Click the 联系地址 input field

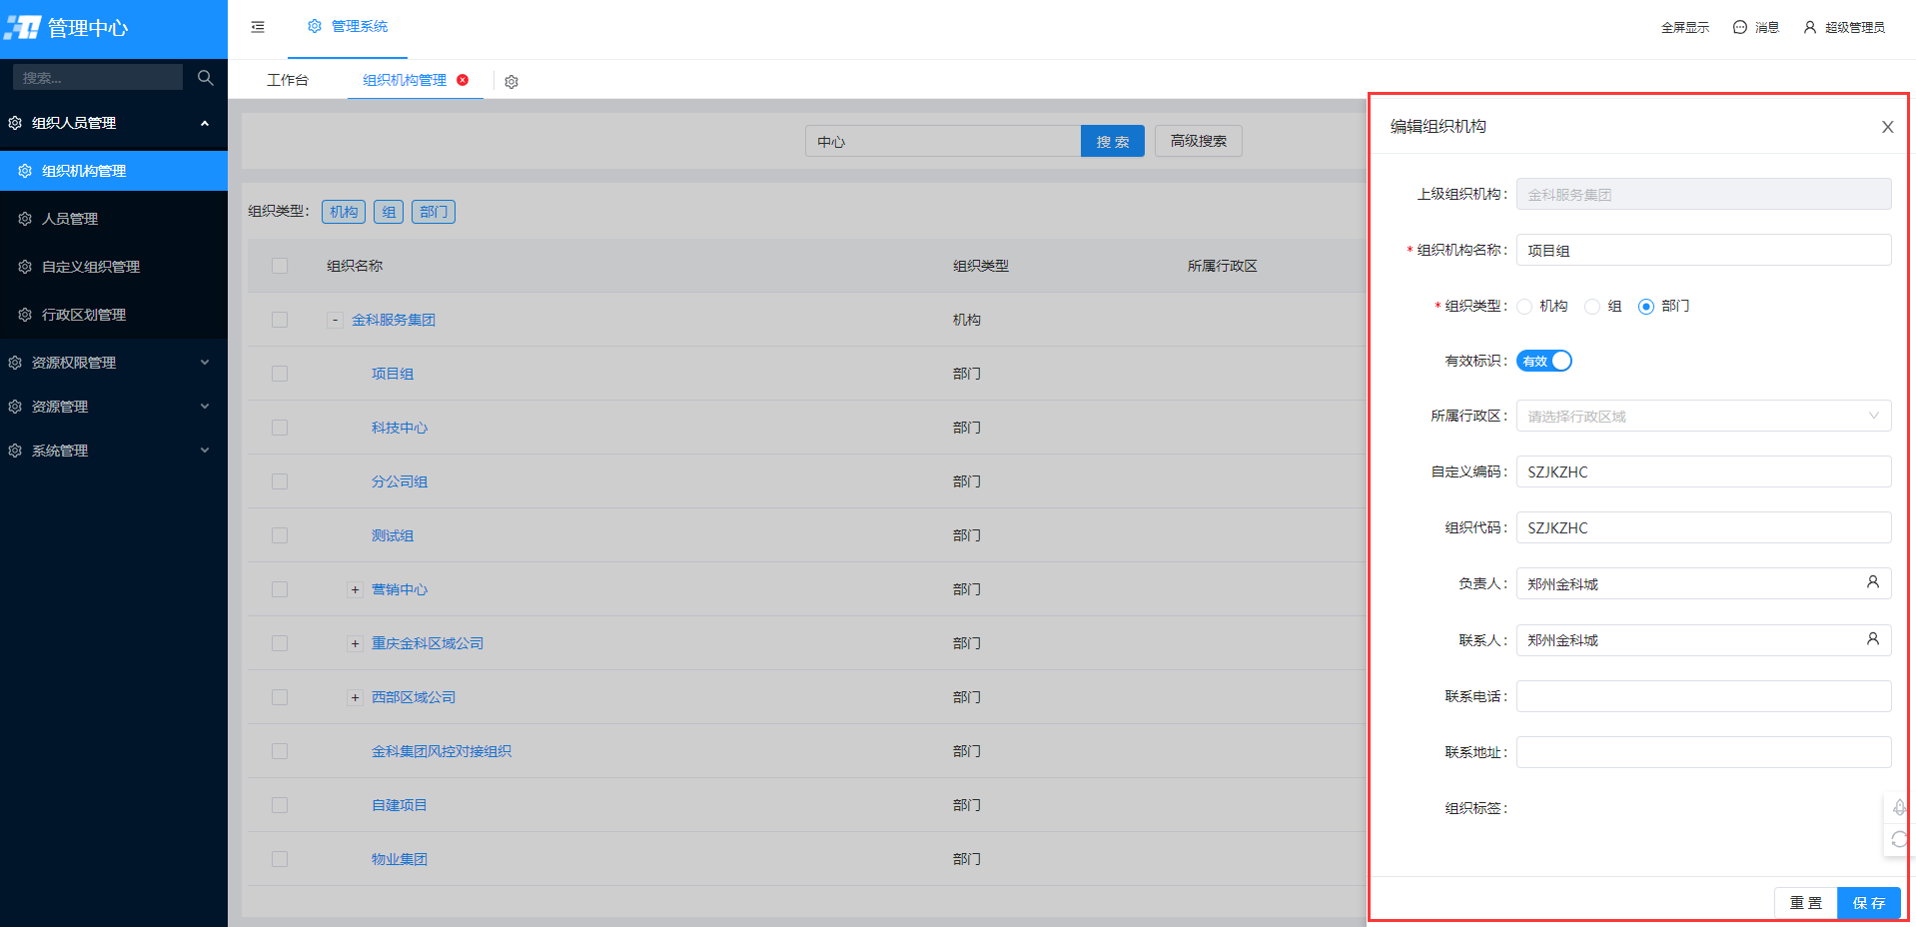1703,752
